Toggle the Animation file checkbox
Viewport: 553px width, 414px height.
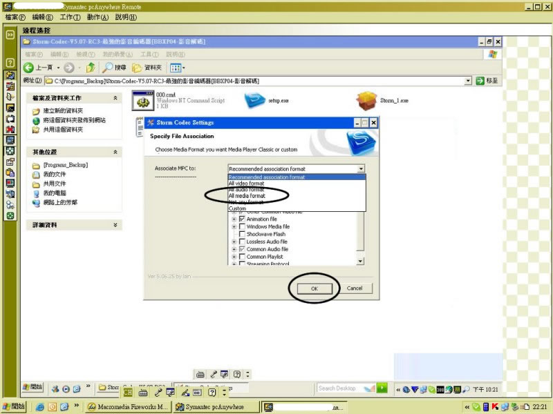tap(242, 219)
